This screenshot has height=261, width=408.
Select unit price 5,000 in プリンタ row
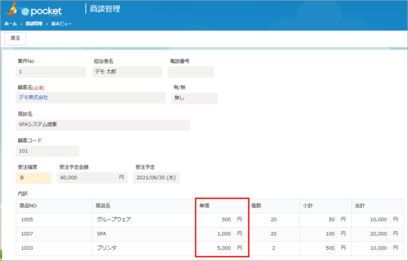[223, 248]
